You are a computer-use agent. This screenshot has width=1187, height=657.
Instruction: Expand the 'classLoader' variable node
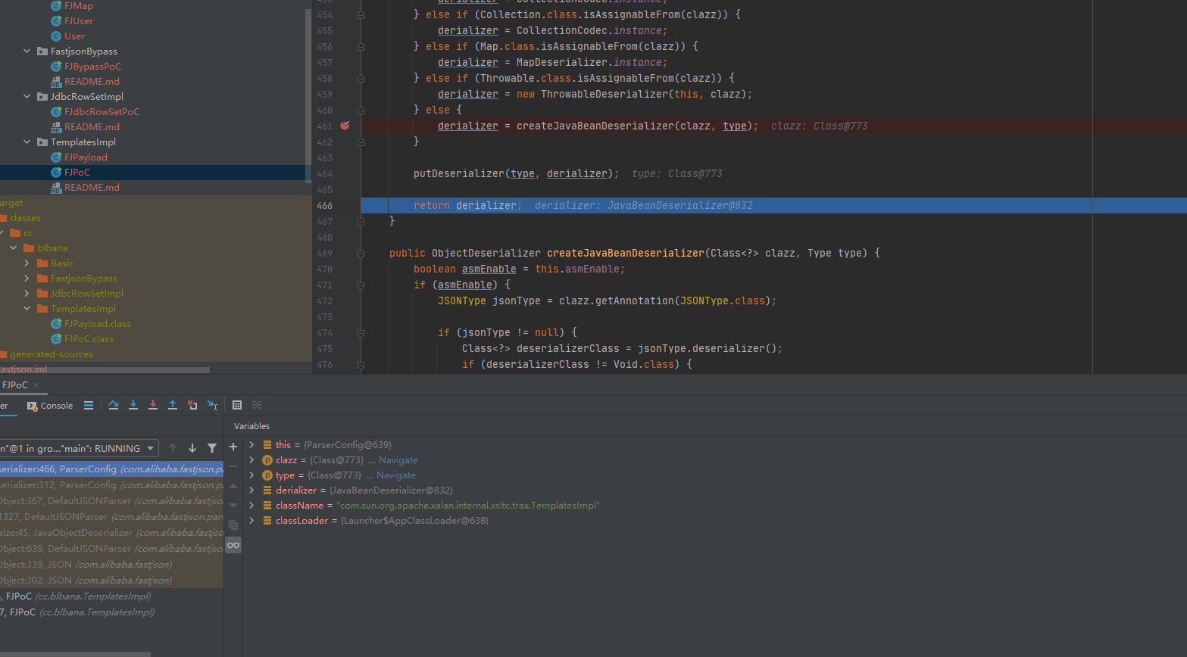coord(251,521)
